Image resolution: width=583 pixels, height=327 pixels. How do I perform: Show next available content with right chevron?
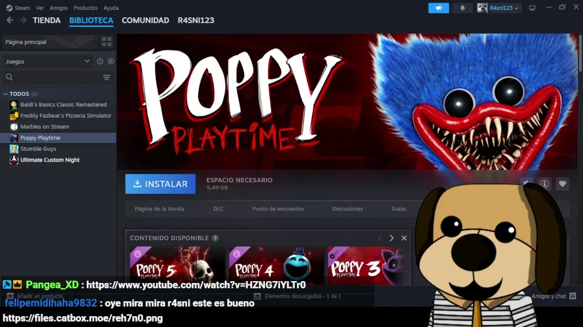point(391,238)
